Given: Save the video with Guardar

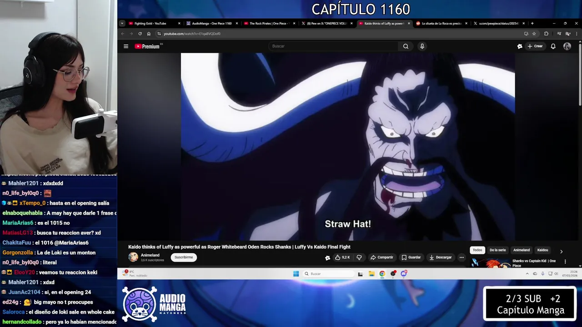Looking at the screenshot, I should (x=411, y=258).
